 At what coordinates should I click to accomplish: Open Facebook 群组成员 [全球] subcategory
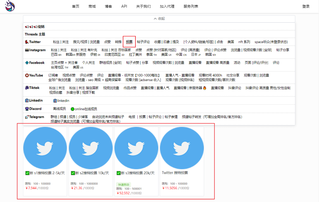[110, 63]
